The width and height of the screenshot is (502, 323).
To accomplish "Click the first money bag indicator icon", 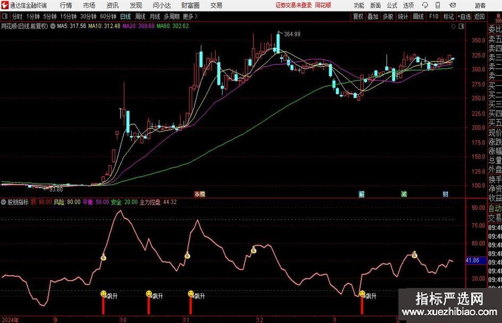I will tap(104, 257).
